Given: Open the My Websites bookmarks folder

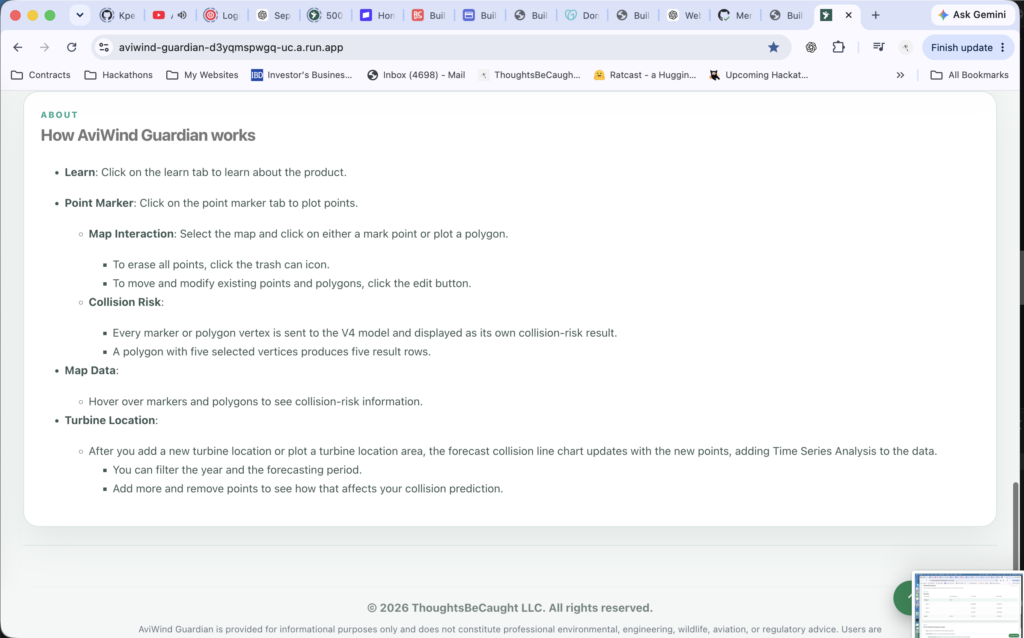Looking at the screenshot, I should click(x=203, y=75).
